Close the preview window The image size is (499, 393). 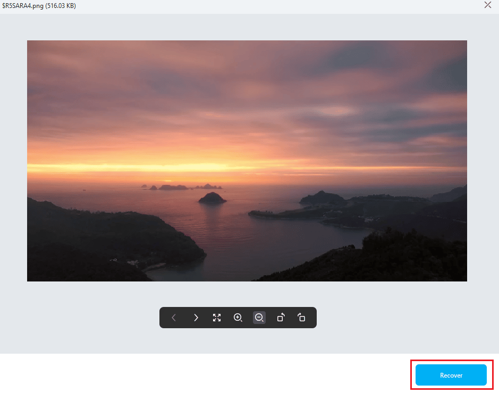[x=487, y=5]
